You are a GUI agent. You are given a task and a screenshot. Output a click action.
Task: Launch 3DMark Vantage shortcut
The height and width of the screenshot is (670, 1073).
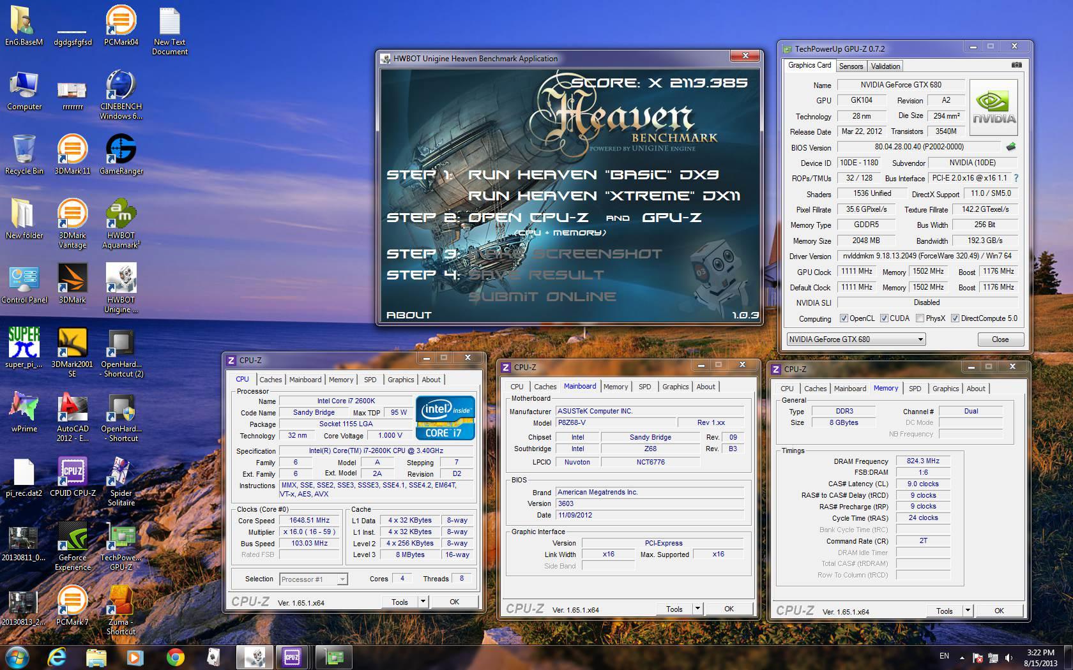point(72,224)
